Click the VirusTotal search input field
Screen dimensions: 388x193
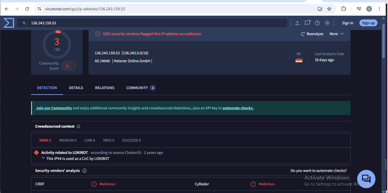coord(152,23)
